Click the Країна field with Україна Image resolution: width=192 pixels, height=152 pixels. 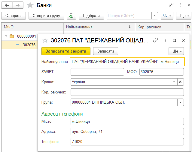tap(121, 82)
